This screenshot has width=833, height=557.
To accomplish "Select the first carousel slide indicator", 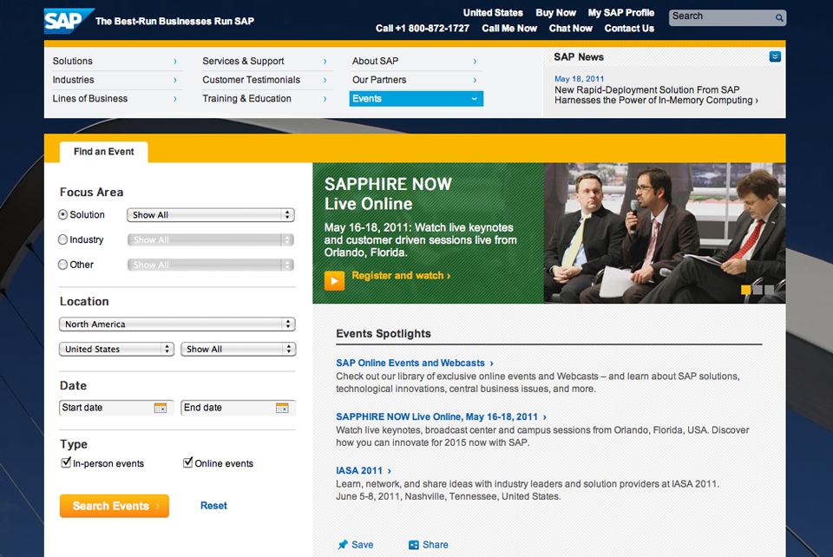I will (x=746, y=290).
